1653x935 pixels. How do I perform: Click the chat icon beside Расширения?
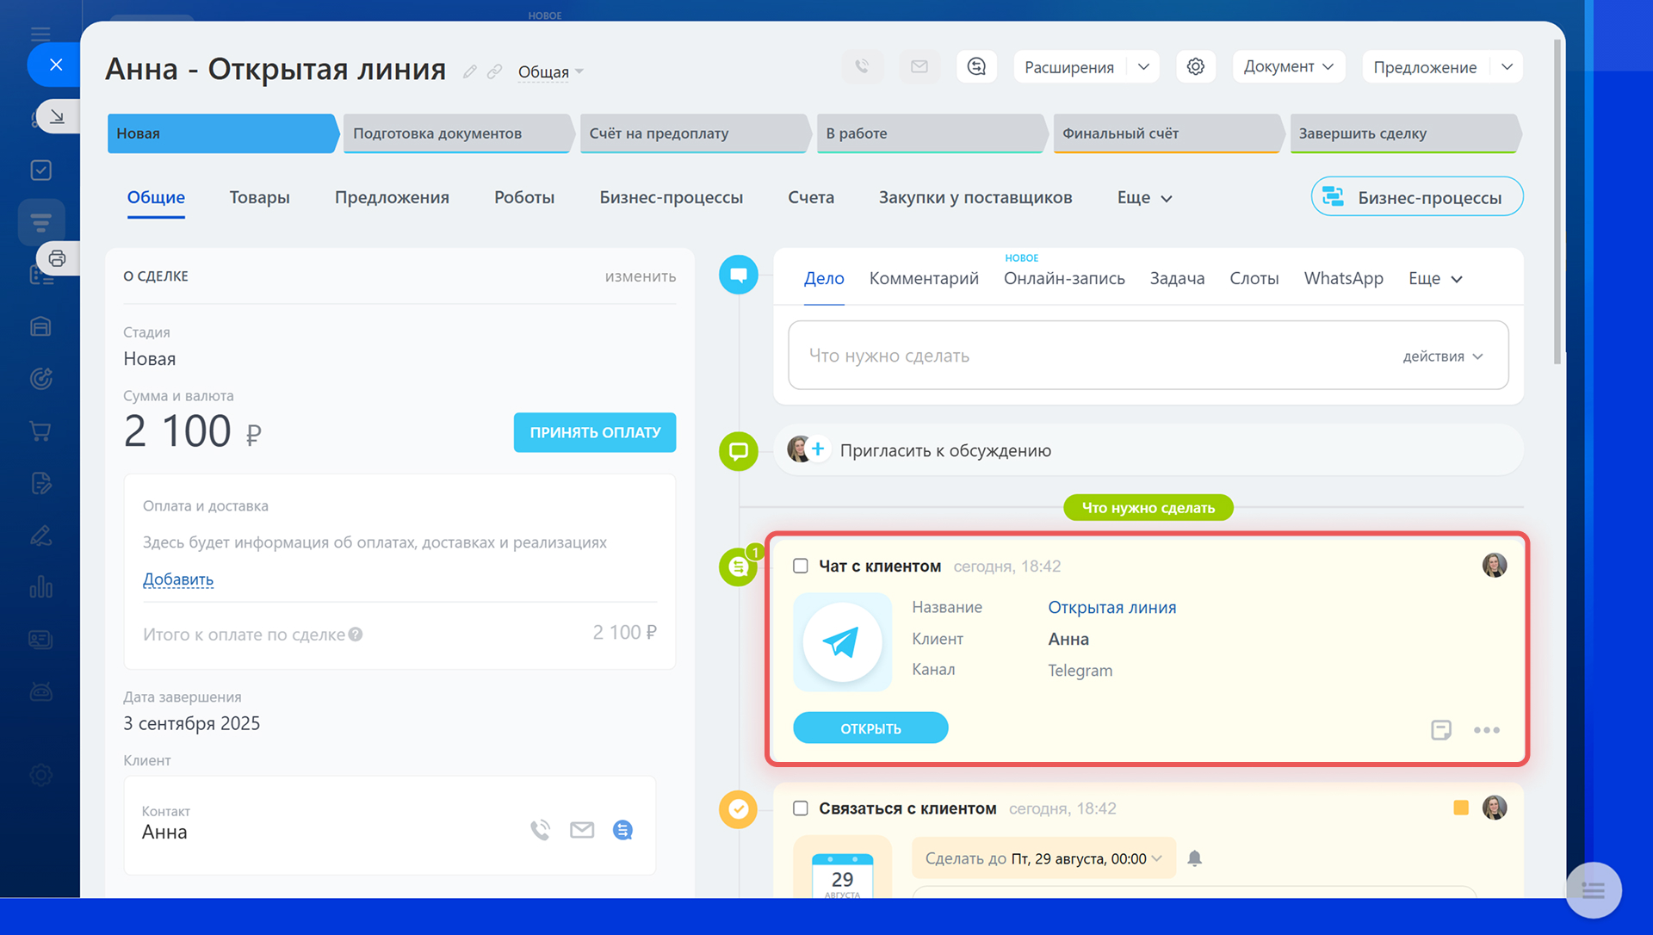pyautogui.click(x=976, y=67)
